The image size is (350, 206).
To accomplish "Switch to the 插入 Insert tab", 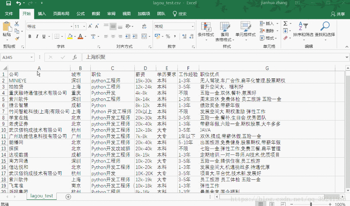I will (x=42, y=14).
